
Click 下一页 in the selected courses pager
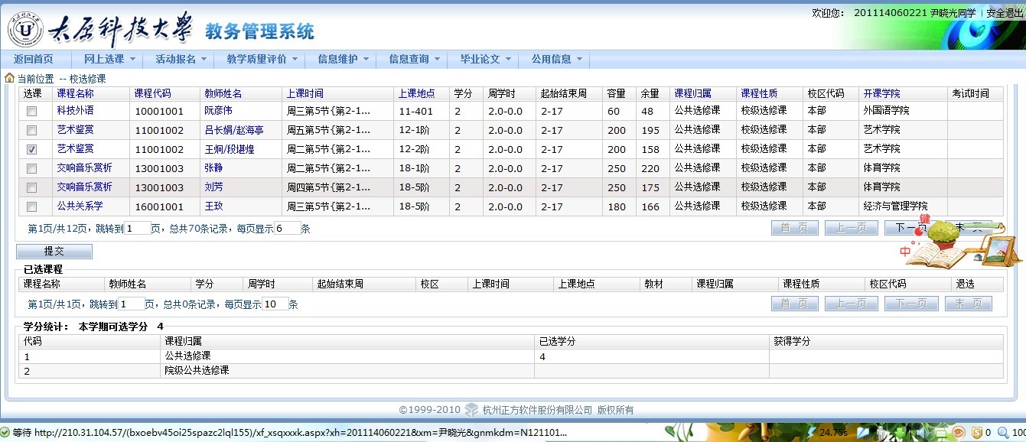(911, 304)
